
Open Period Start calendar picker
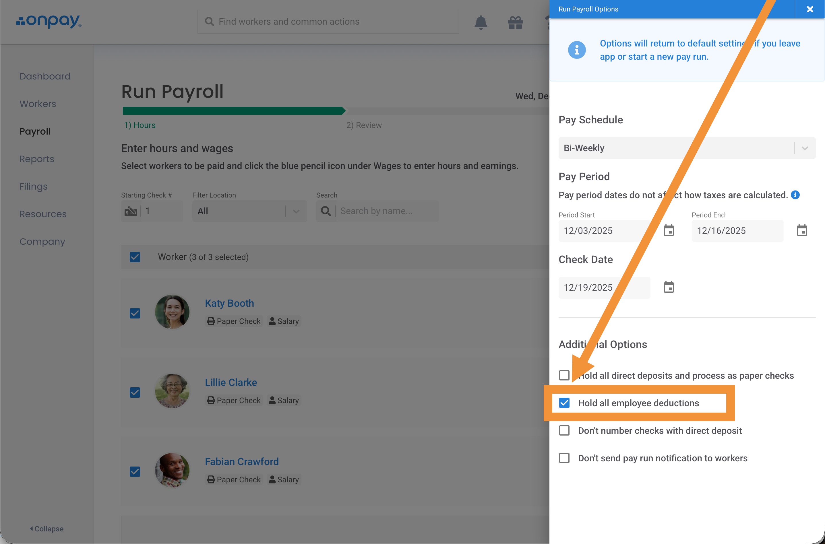click(669, 230)
